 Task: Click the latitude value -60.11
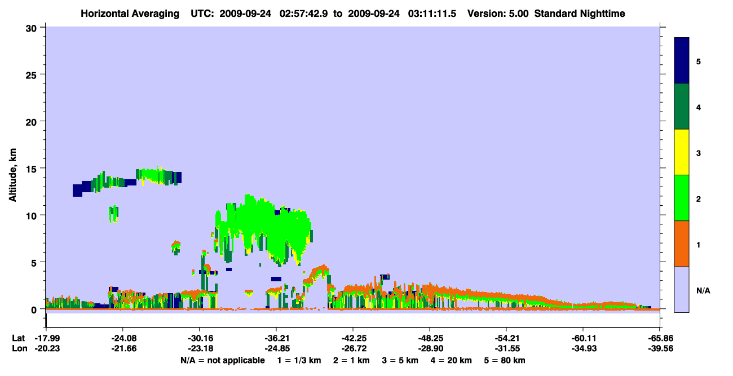[x=582, y=339]
